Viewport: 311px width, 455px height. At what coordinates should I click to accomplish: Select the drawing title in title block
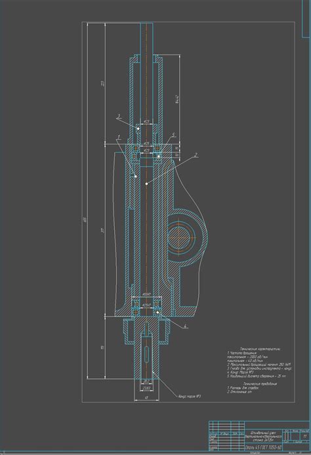pos(264,436)
